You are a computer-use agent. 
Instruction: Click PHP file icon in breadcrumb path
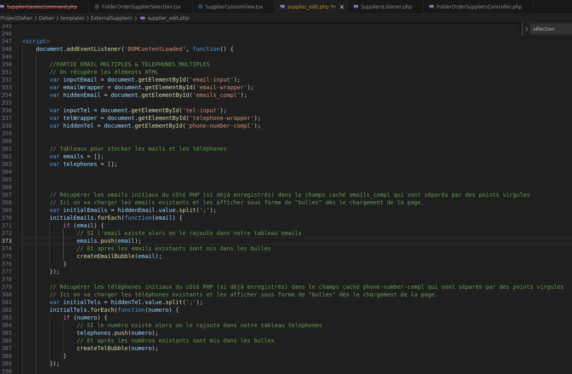point(142,18)
